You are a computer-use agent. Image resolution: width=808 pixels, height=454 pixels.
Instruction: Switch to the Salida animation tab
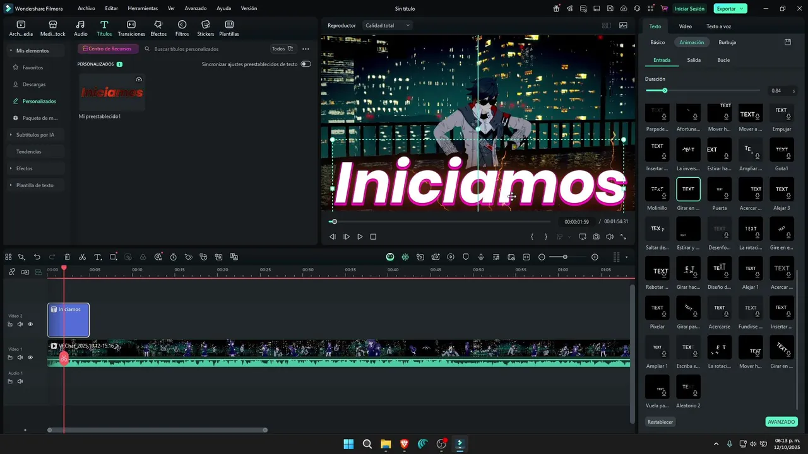click(x=694, y=60)
